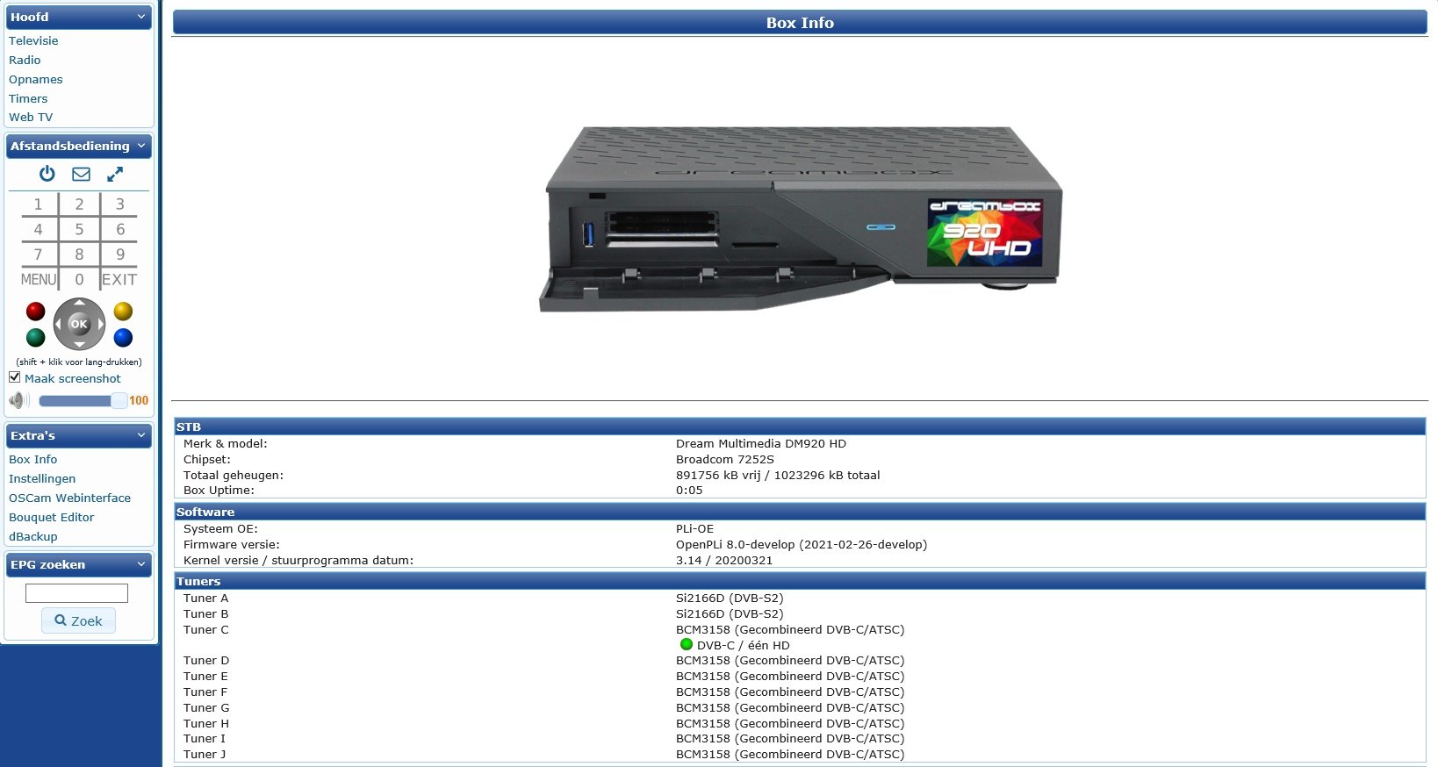Click remote number 0 key
The image size is (1438, 767).
click(x=79, y=280)
